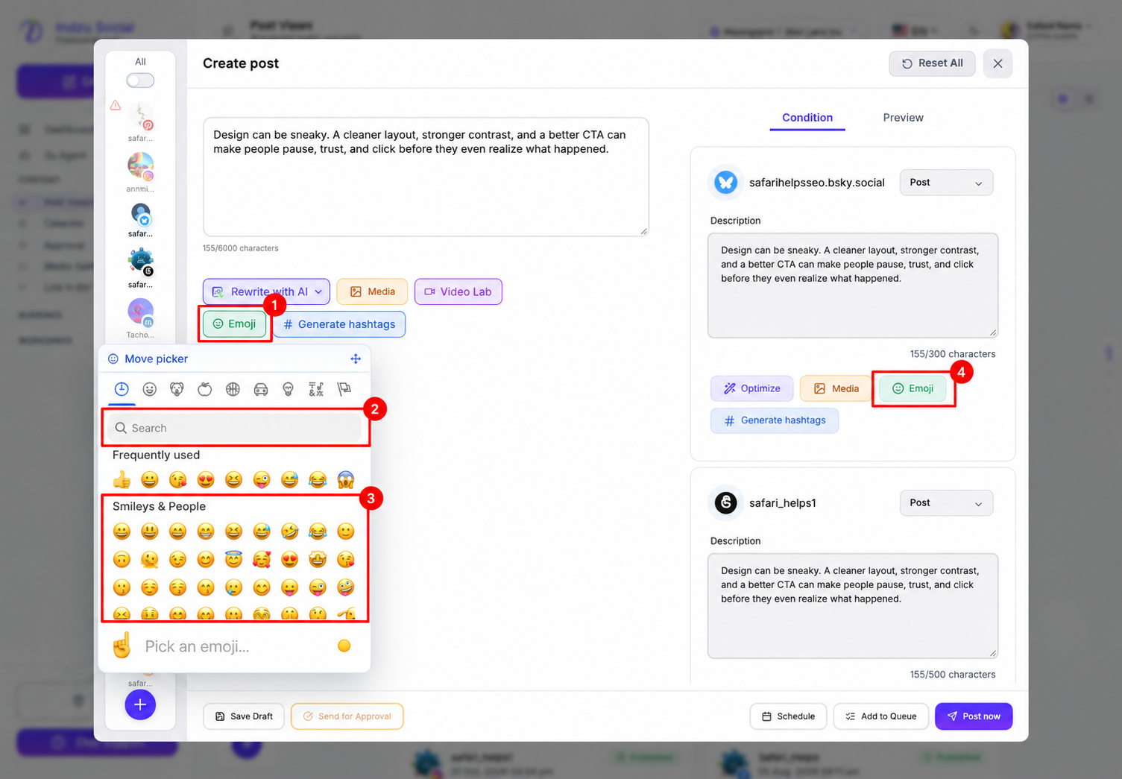Click Send for Approval
Viewport: 1122px width, 779px height.
[347, 716]
